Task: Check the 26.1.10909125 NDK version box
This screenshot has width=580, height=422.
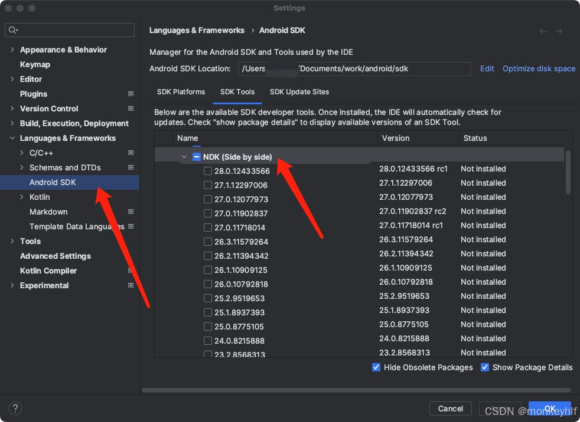Action: (208, 270)
